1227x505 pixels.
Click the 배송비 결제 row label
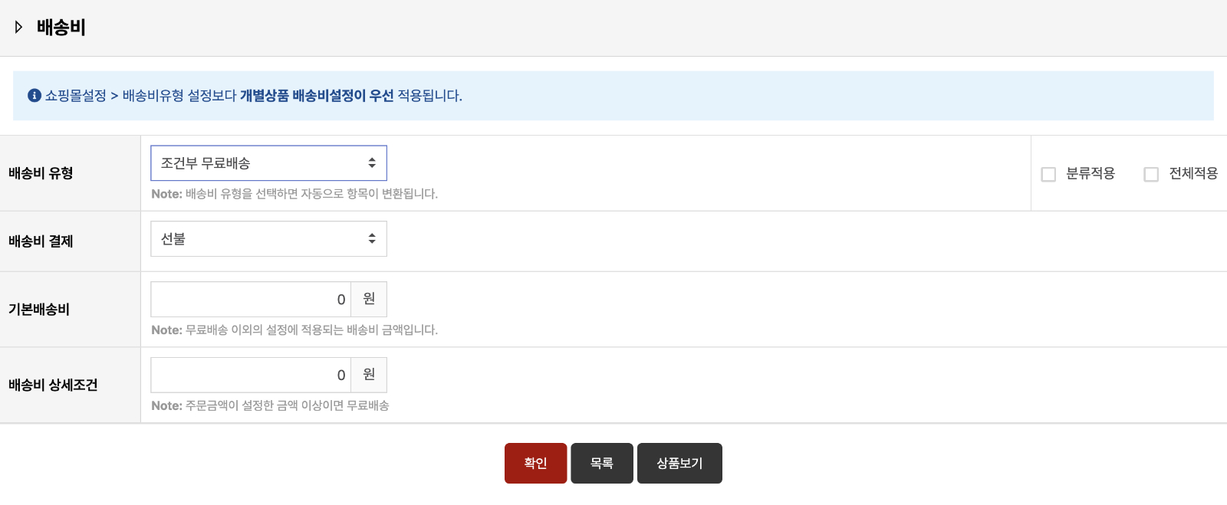[x=41, y=241]
